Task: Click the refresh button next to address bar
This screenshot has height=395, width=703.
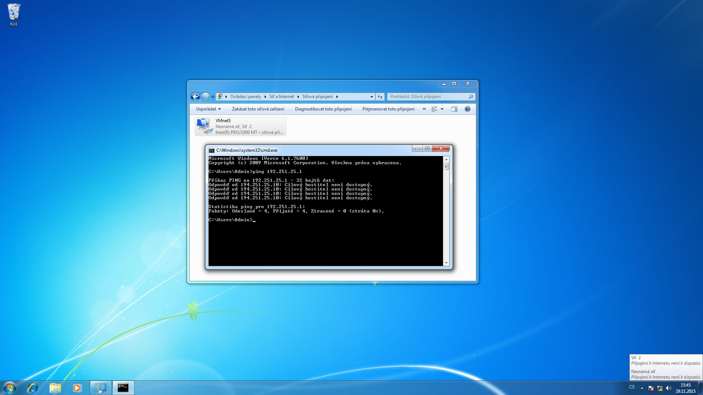Action: click(x=380, y=97)
